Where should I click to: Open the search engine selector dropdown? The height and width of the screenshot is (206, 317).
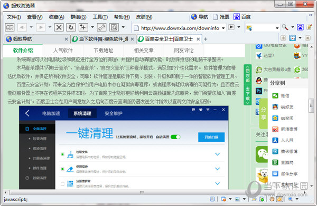click(x=277, y=28)
